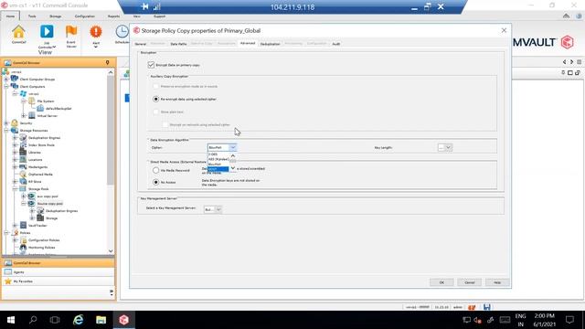This screenshot has height=329, width=585.
Task: Open the Reports ribbon tab
Action: point(113,16)
